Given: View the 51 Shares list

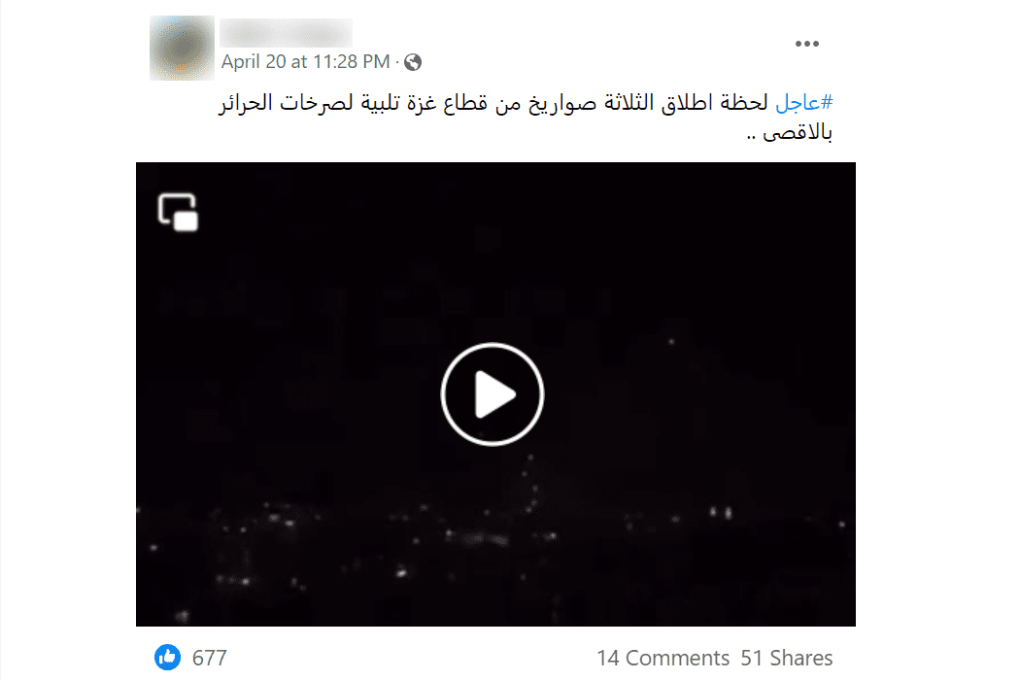Looking at the screenshot, I should pyautogui.click(x=787, y=658).
